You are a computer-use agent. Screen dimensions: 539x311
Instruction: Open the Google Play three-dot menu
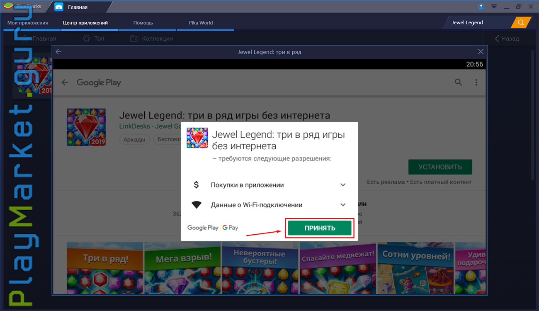pos(477,82)
